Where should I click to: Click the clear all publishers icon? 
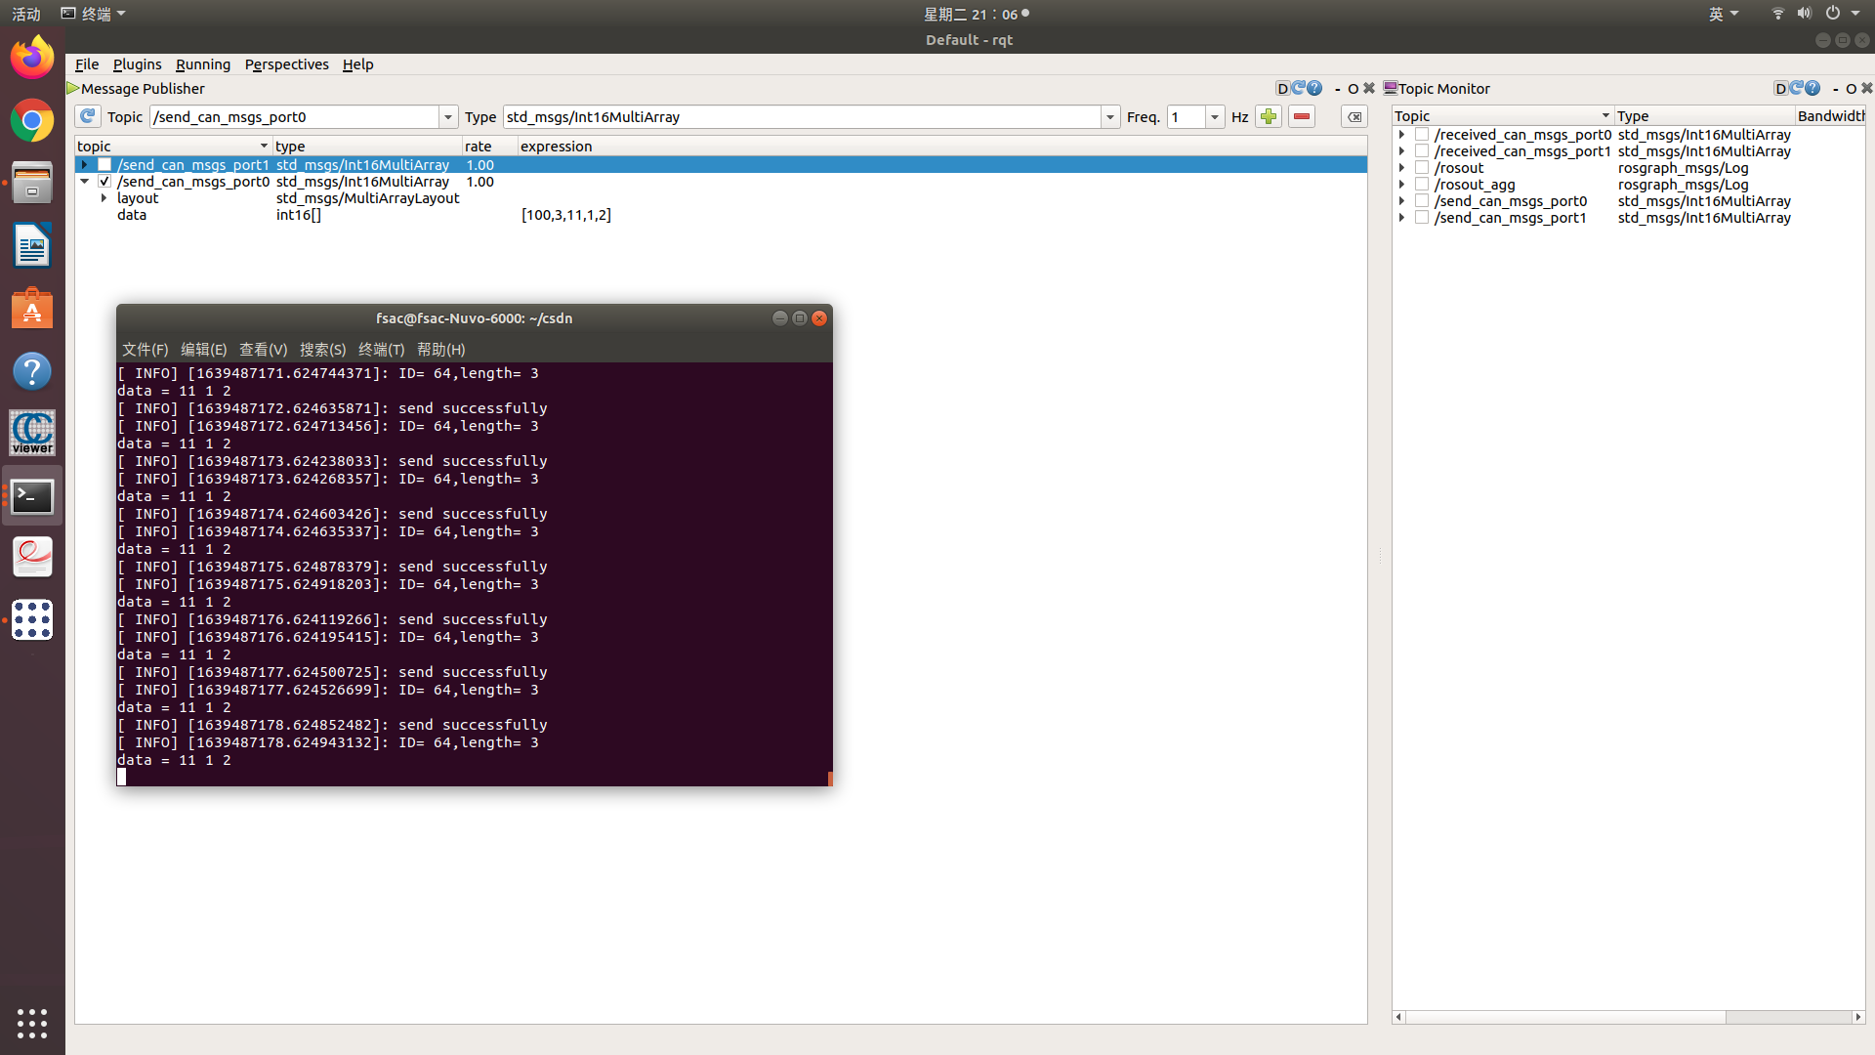pos(1354,117)
